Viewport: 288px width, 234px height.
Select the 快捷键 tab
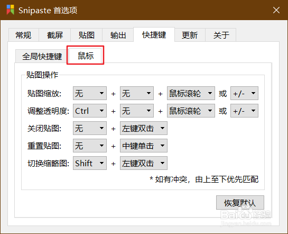[154, 34]
